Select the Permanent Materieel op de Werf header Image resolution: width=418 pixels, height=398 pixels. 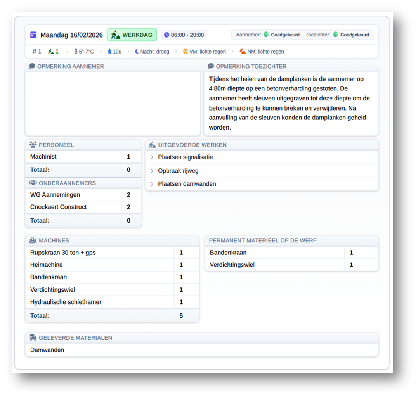(263, 241)
